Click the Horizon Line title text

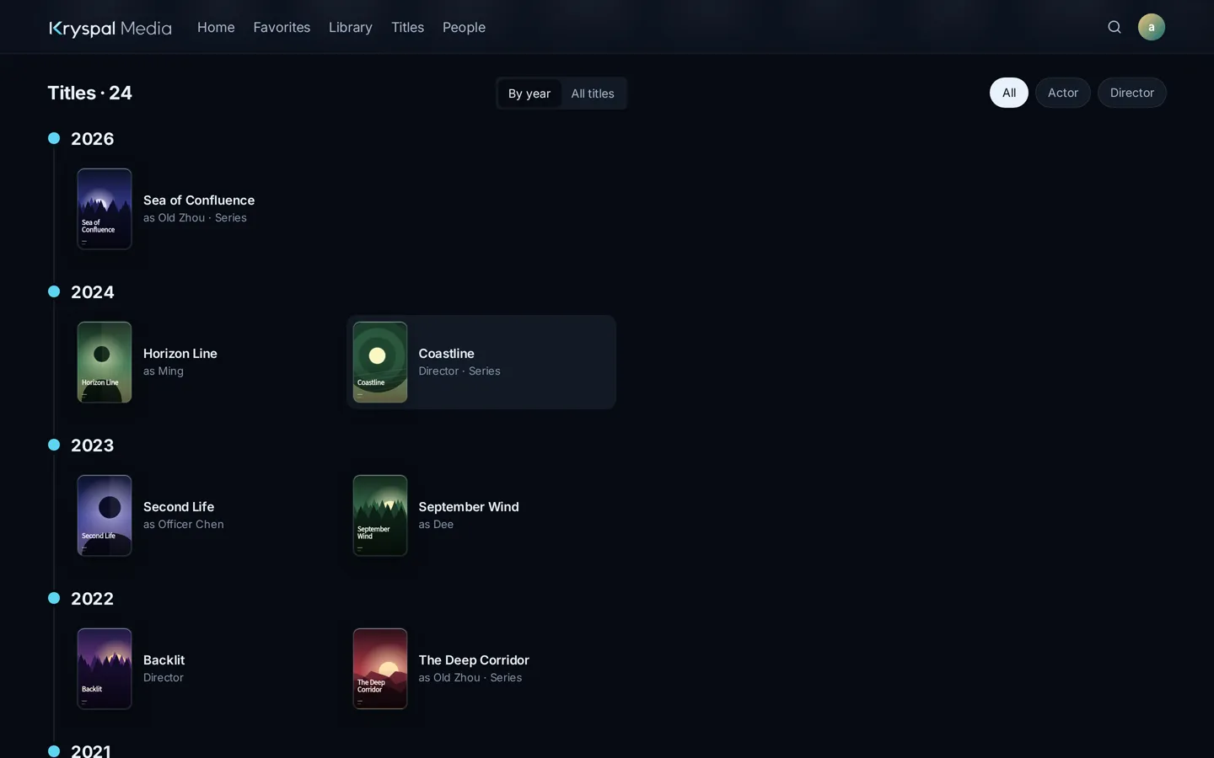(x=180, y=354)
